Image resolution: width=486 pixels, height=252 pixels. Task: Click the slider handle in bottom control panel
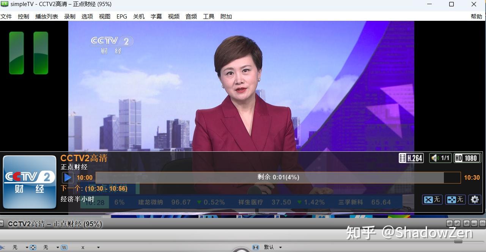point(458,241)
